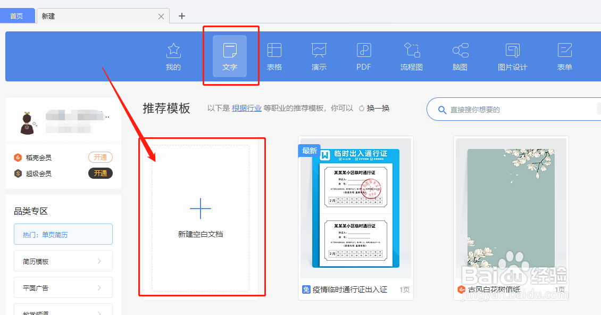Viewport: 601px width, 315px height.
Task: Select the 图片设计 design icon
Action: (x=512, y=56)
